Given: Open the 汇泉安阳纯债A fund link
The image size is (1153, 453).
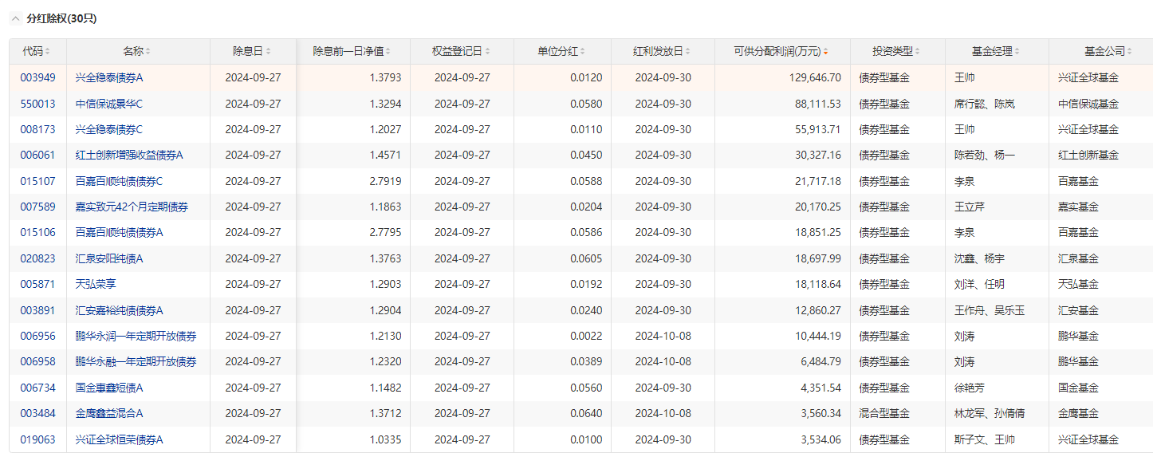Looking at the screenshot, I should (109, 258).
